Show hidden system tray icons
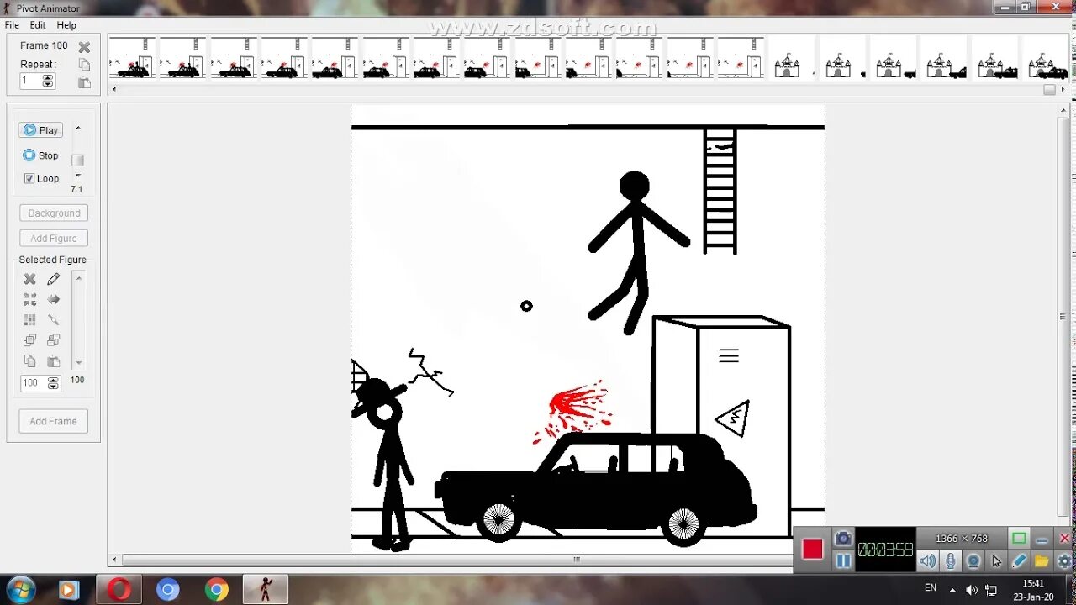 pyautogui.click(x=952, y=590)
